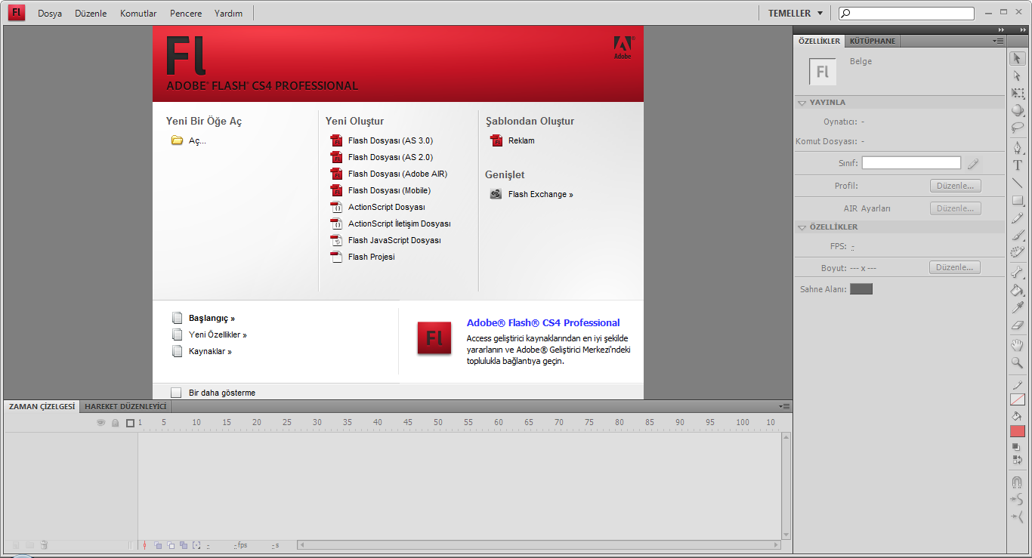Viewport: 1032px width, 558px height.
Task: Open the Yardım menu
Action: pyautogui.click(x=228, y=13)
